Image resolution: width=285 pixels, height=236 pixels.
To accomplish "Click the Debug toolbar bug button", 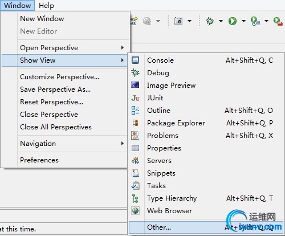I will click(210, 21).
